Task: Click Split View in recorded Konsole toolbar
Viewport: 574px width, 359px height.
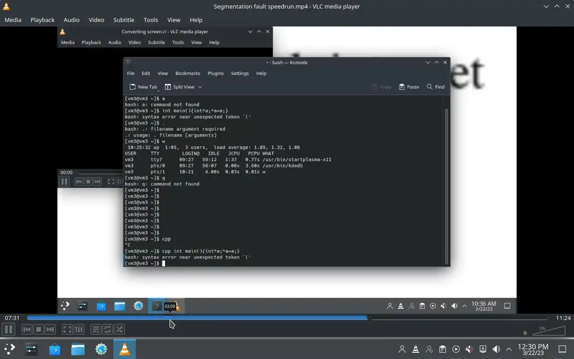Action: coord(180,87)
